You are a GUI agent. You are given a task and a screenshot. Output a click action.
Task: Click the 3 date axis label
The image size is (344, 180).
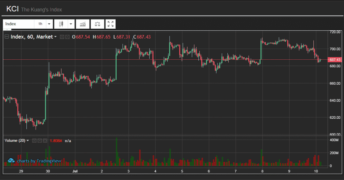click(129, 171)
